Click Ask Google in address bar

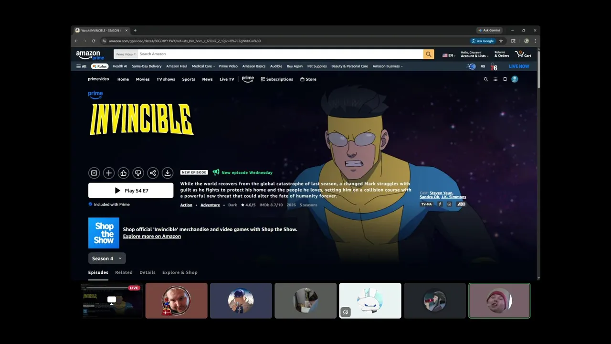[483, 41]
